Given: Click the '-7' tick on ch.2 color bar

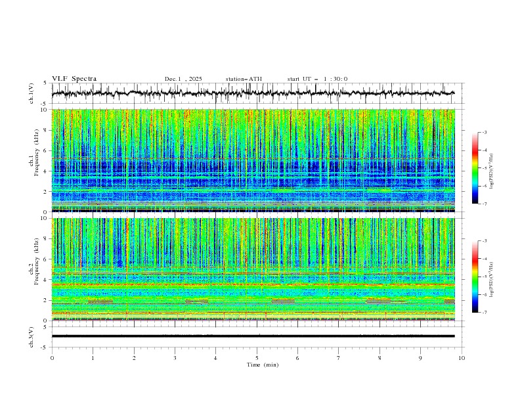Looking at the screenshot, I should 484,313.
